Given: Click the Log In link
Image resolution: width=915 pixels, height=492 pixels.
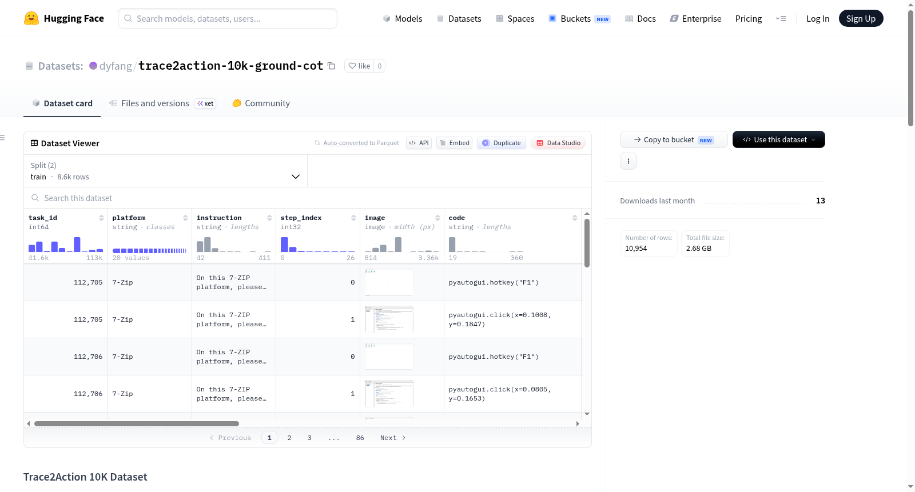Looking at the screenshot, I should pyautogui.click(x=818, y=18).
